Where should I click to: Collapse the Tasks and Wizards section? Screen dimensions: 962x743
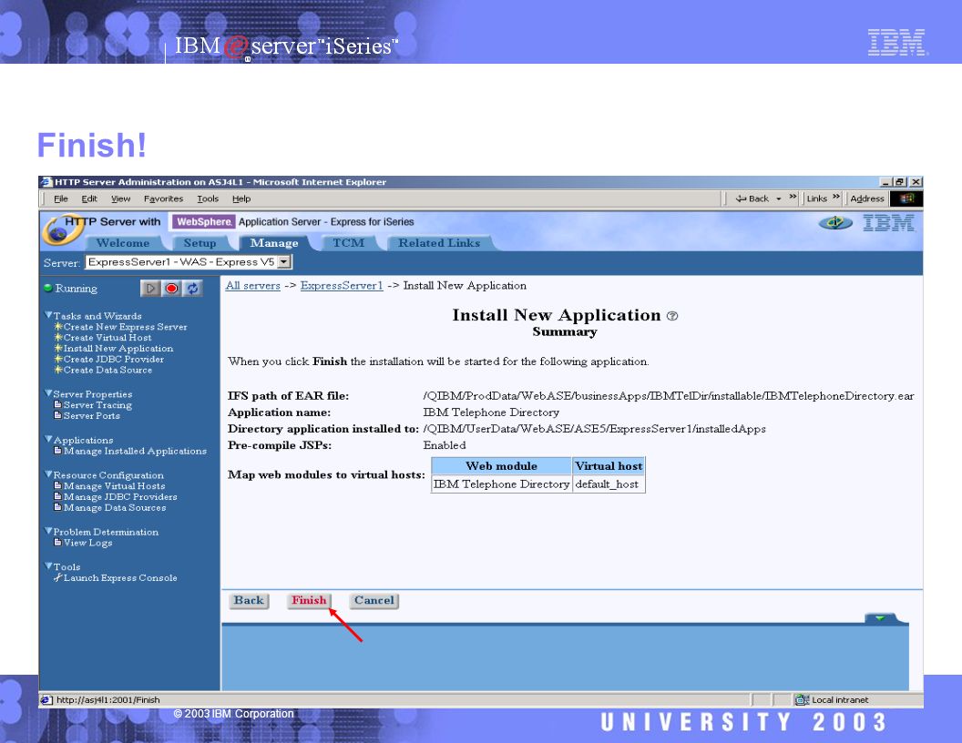(x=48, y=315)
